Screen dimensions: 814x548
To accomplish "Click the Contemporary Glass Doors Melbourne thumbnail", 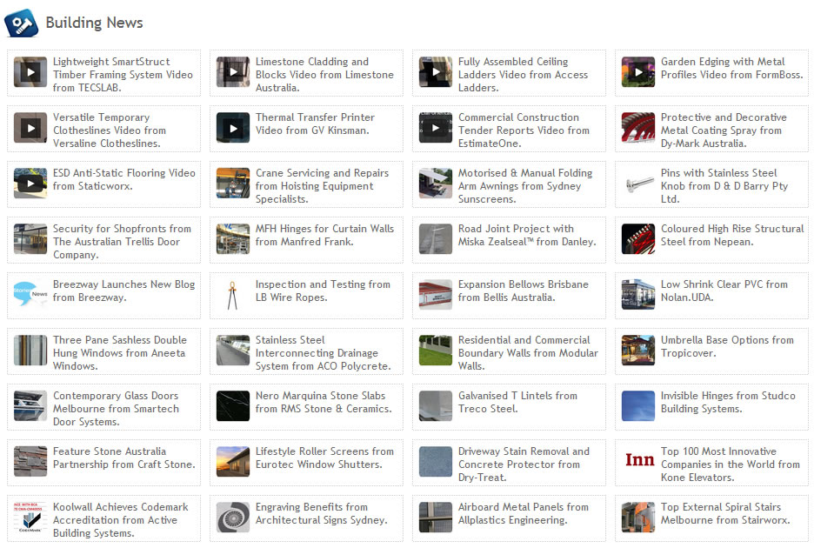I will click(x=30, y=405).
